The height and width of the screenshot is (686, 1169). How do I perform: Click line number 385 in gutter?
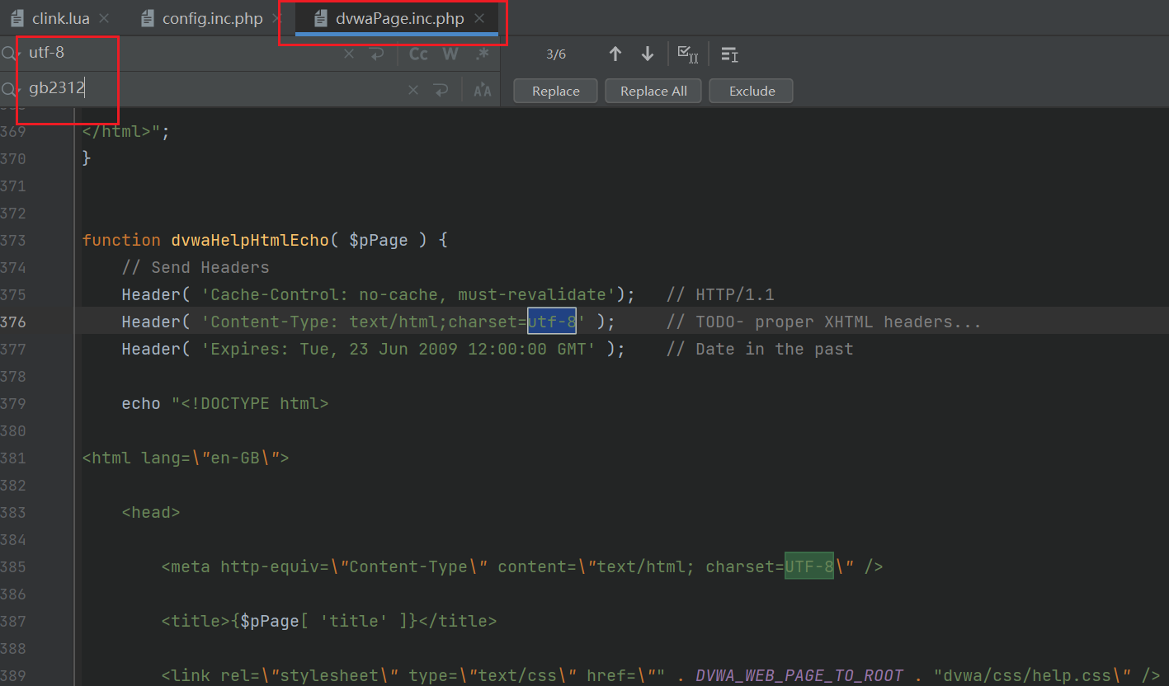[x=13, y=566]
